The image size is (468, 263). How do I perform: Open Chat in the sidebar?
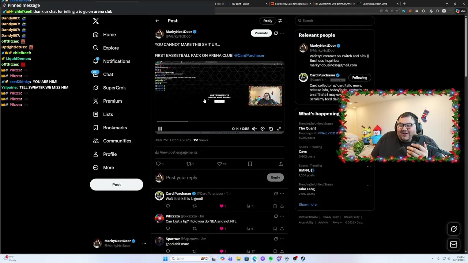click(103, 75)
